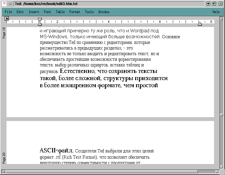Open the Format menu

pos(75,12)
